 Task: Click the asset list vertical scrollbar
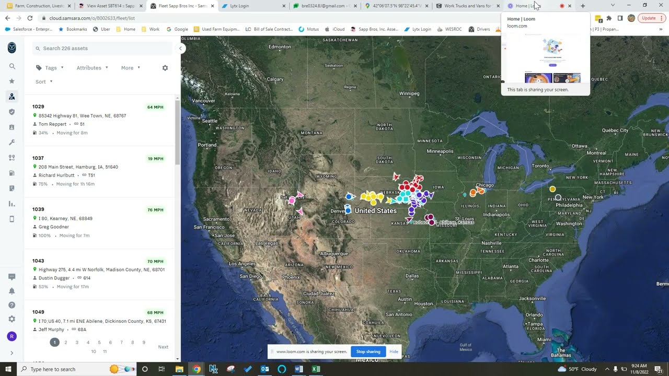coord(178,132)
